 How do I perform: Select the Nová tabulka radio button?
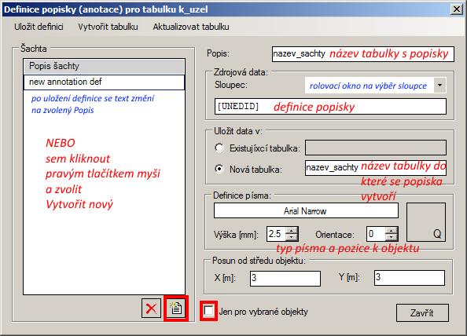(x=219, y=169)
